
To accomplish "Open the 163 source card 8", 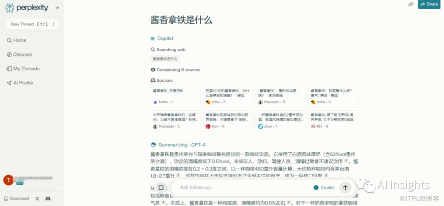I will [333, 121].
